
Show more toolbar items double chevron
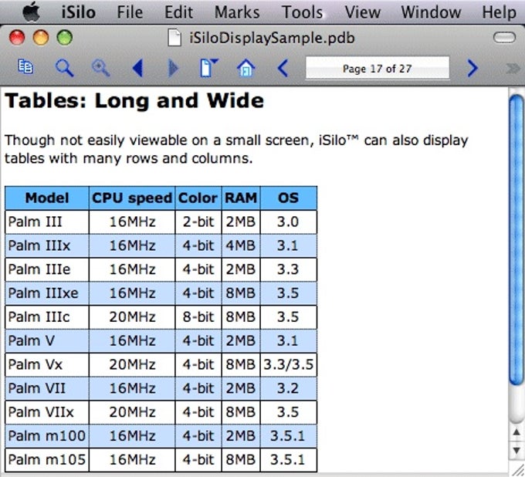(x=513, y=68)
